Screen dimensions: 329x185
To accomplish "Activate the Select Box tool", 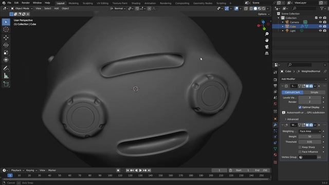I will (x=6, y=22).
